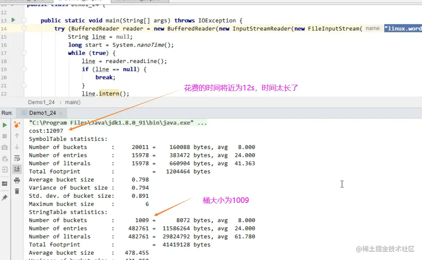Rerun Demo1_24 with the green play icon
Viewport: 422px width, 260px height.
pos(5,125)
